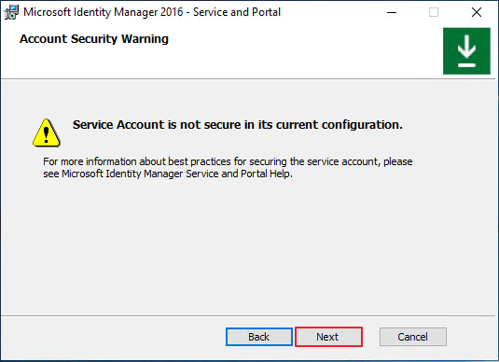Click the 'Microsoft Identity Manager 2016' window title

coord(152,12)
